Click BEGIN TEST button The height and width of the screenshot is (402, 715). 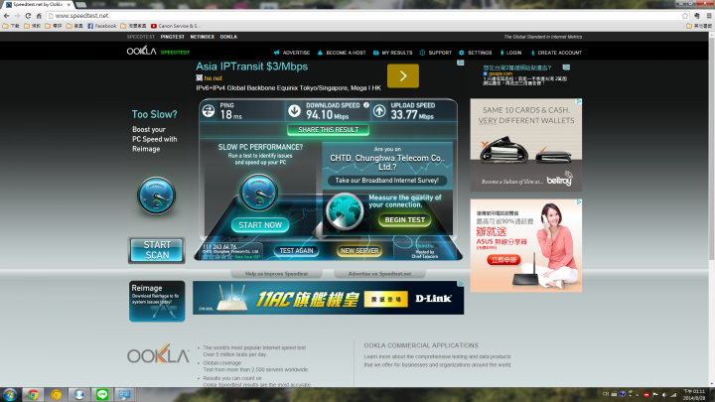pyautogui.click(x=404, y=220)
